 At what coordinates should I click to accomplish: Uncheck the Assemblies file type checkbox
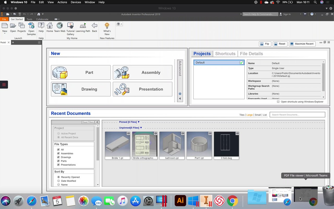click(x=58, y=153)
